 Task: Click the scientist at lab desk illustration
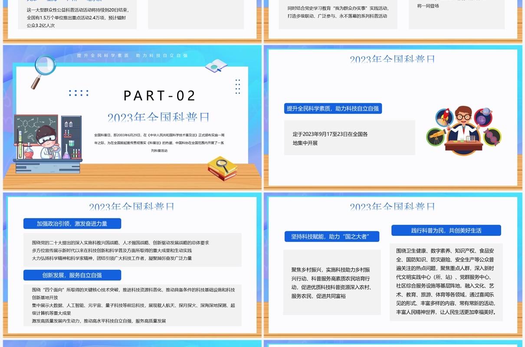click(x=47, y=144)
